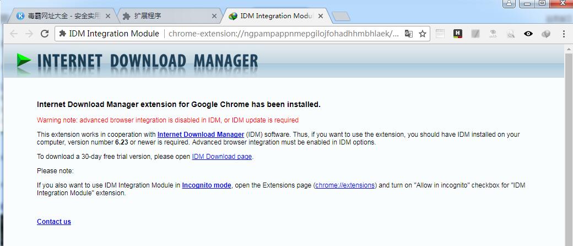The width and height of the screenshot is (573, 246).
Task: Open the black eye extension icon
Action: pyautogui.click(x=528, y=34)
